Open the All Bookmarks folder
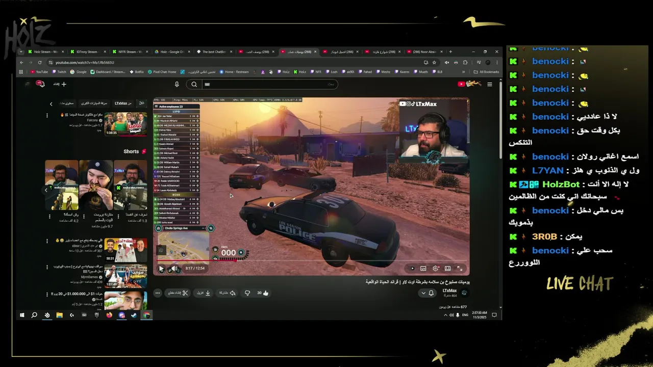This screenshot has height=367, width=653. pyautogui.click(x=486, y=72)
